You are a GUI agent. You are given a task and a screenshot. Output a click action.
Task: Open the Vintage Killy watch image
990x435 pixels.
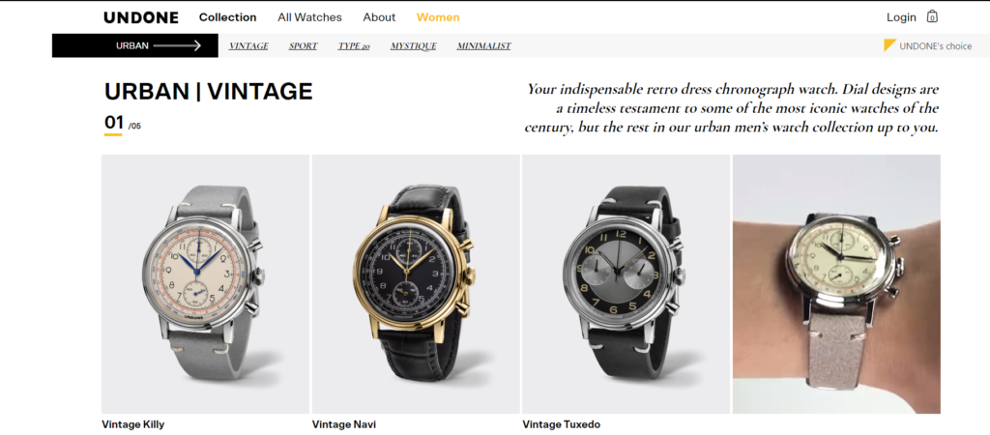(x=205, y=284)
